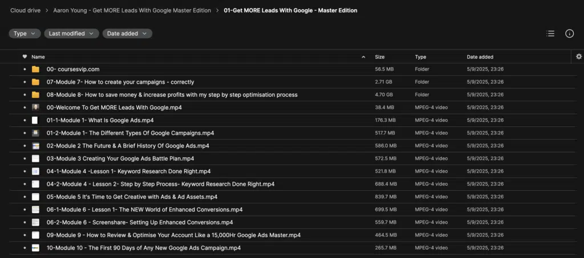Select 06-1-Module 6 NEW World of Enhanced Conversions
The image size is (584, 258).
coord(144,210)
